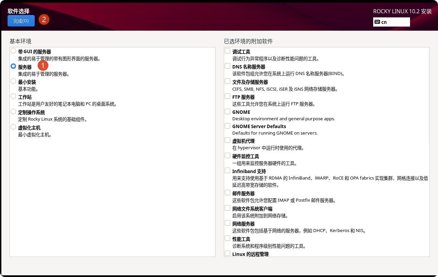Screen dimensions: 438x277
Task: Click '定制 Rocky Linux 系统的基础组件。' description
Action: (x=53, y=119)
